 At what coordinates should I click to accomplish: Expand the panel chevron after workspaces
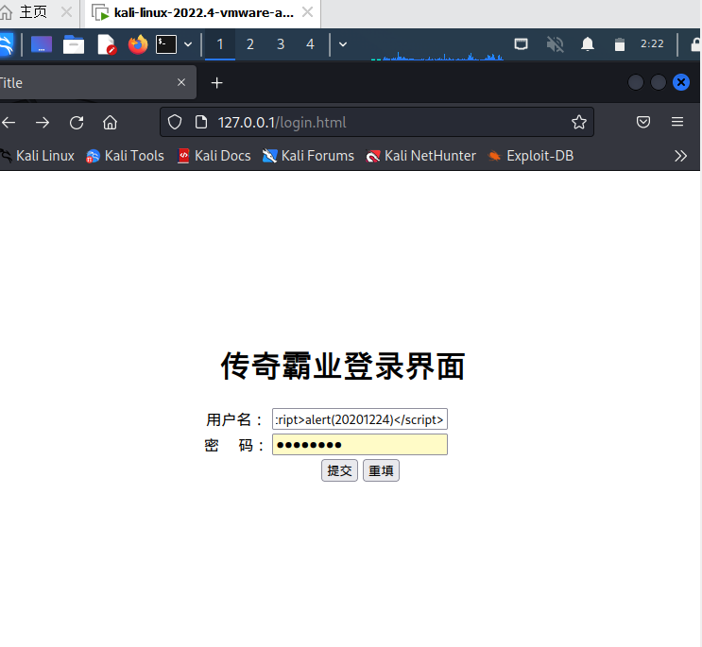click(x=343, y=44)
